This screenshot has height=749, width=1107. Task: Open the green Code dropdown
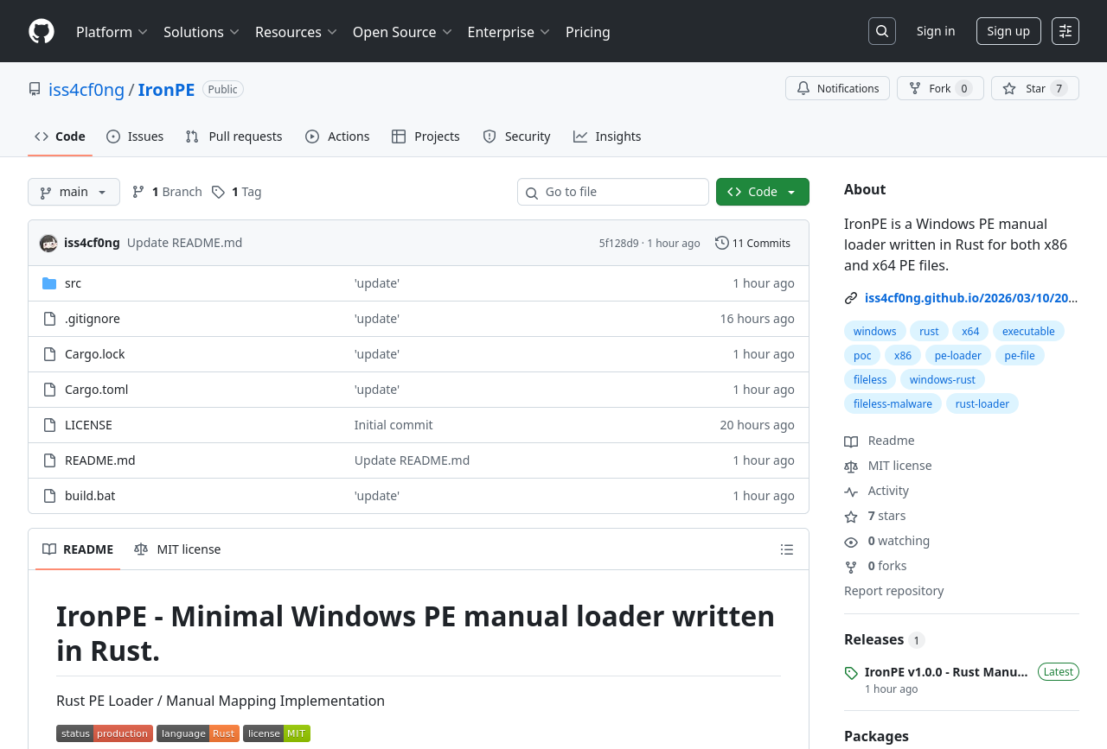(x=762, y=192)
